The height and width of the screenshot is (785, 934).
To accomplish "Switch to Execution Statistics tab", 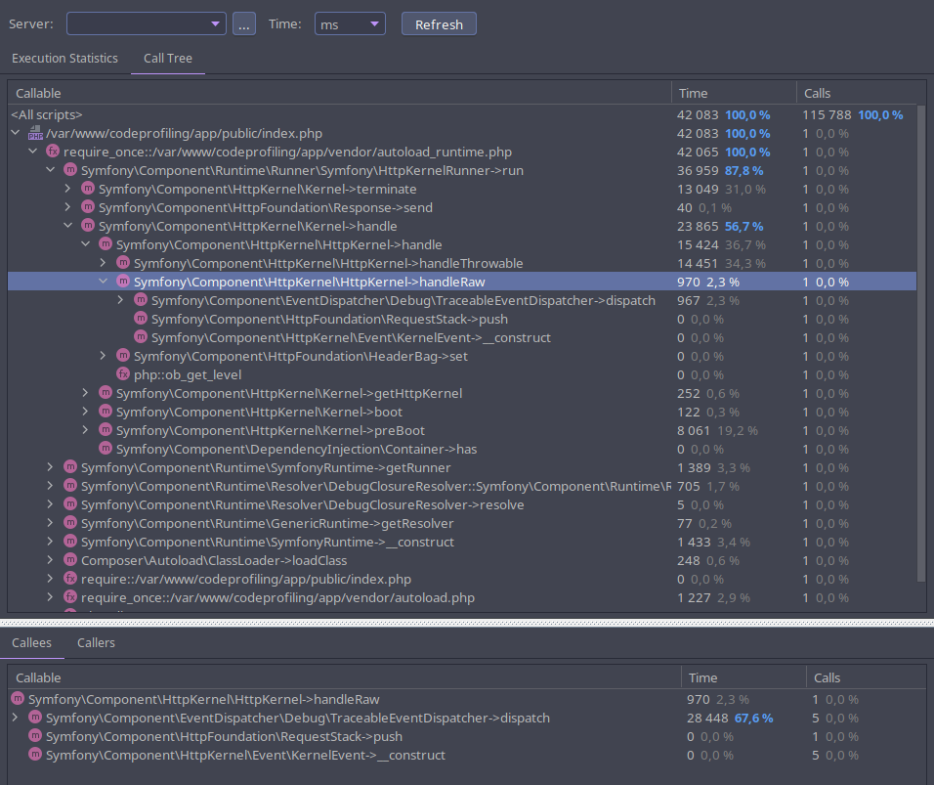I will (x=64, y=59).
